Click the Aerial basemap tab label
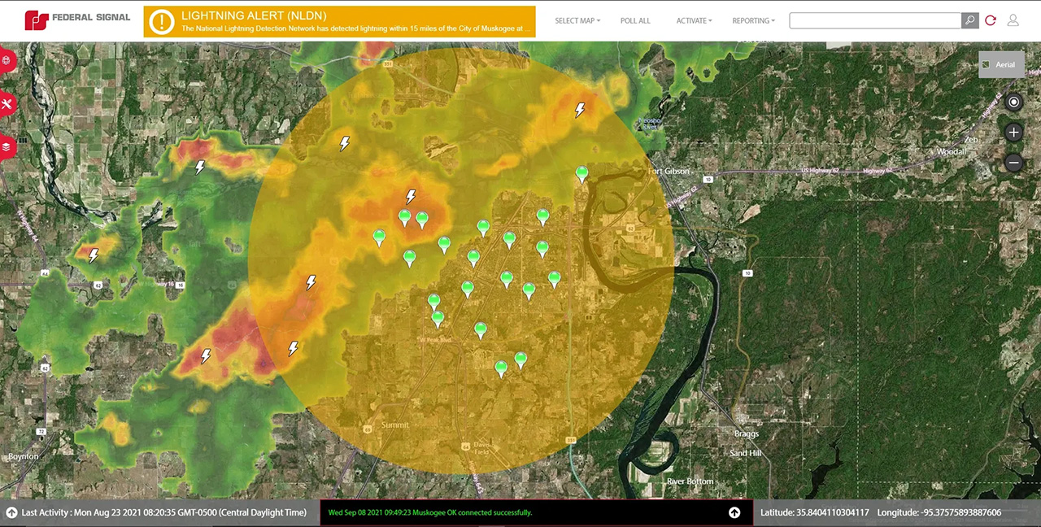 click(x=1005, y=64)
